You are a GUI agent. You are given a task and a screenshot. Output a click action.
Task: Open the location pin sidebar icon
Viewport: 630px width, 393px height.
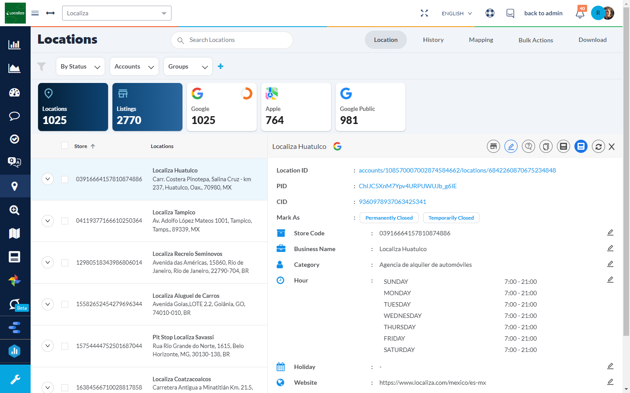(x=14, y=186)
